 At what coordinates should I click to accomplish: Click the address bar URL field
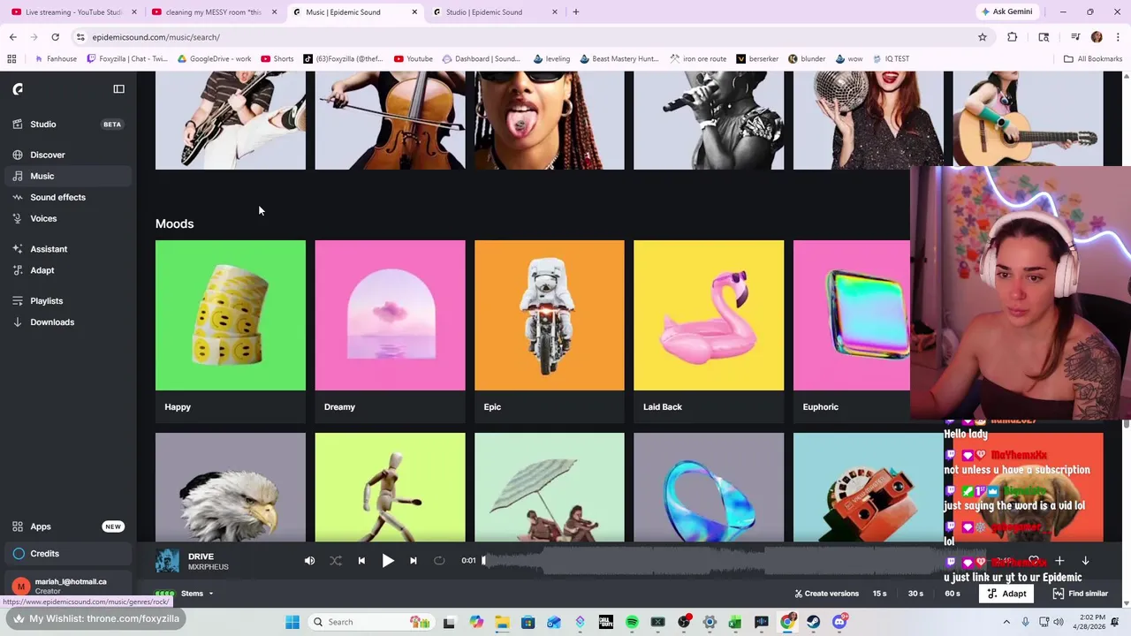[x=530, y=37]
